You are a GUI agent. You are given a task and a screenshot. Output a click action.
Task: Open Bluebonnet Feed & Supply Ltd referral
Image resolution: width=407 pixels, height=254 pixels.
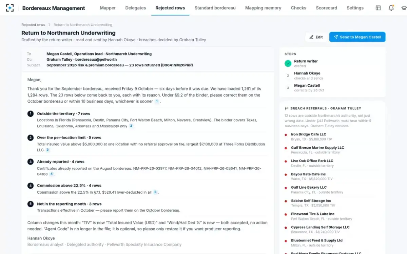[x=332, y=243]
